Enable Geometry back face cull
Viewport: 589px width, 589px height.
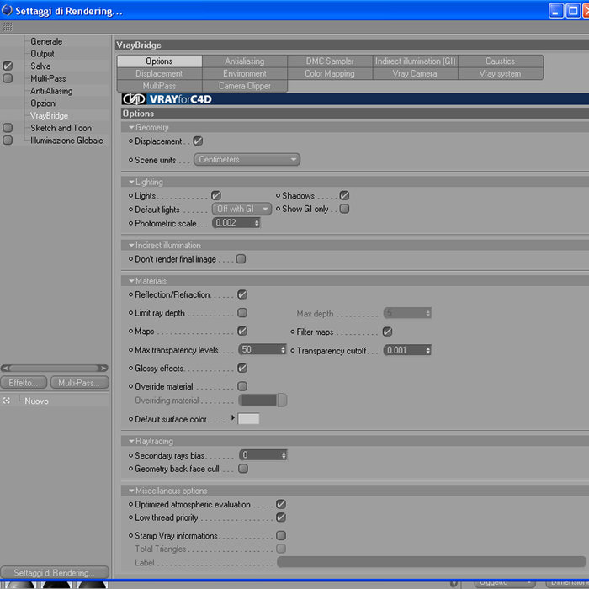[243, 469]
